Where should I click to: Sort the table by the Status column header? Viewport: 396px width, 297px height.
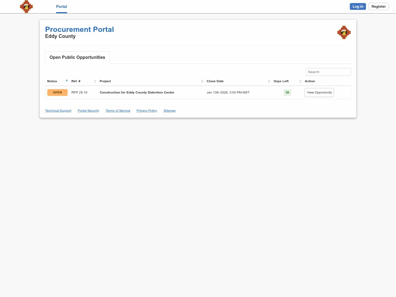pos(52,81)
